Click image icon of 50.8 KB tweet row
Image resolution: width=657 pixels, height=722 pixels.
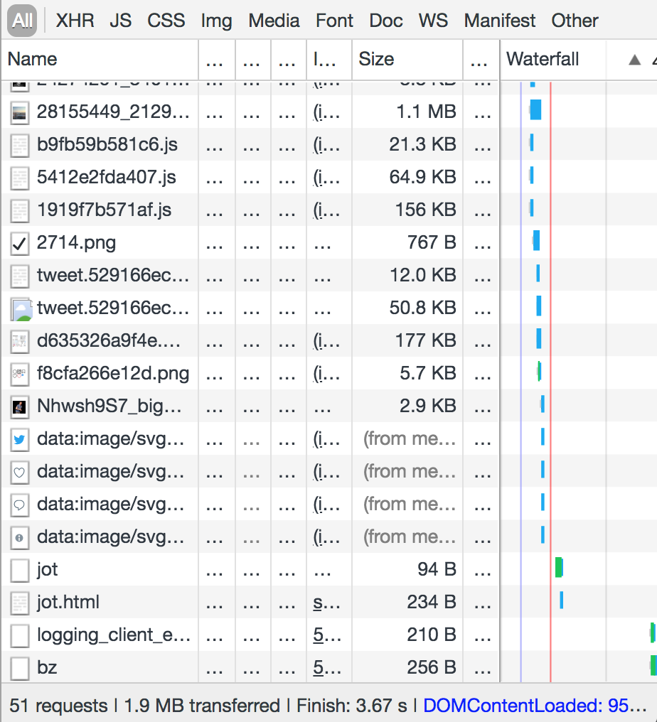(21, 308)
